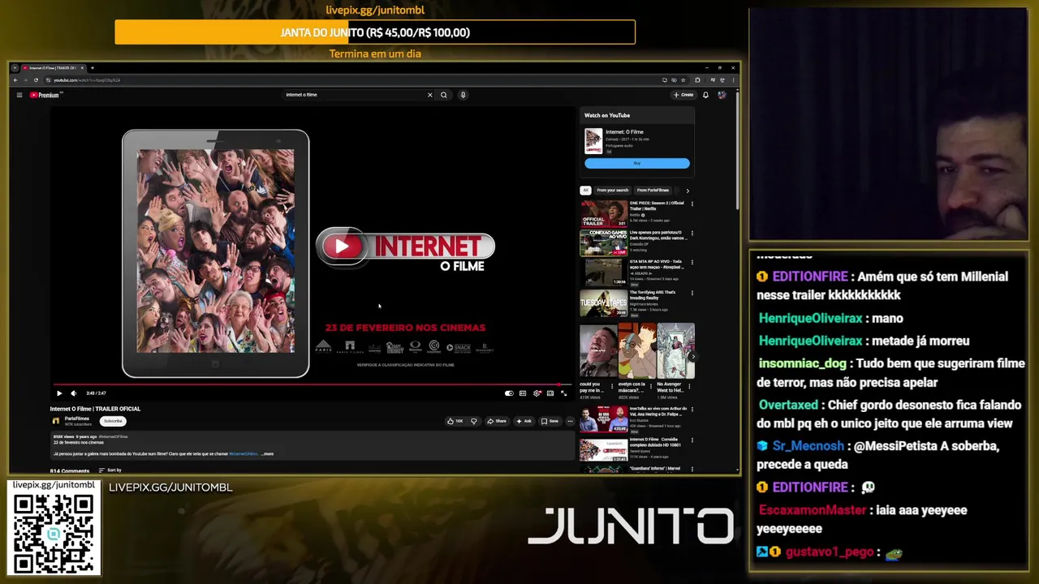Open options for The Terrifying ARG video
Viewport: 1039px width, 584px height.
tap(692, 294)
